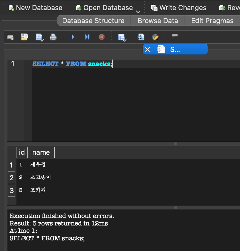Open SQL file from folder icon
The width and height of the screenshot is (240, 251).
tap(24, 37)
